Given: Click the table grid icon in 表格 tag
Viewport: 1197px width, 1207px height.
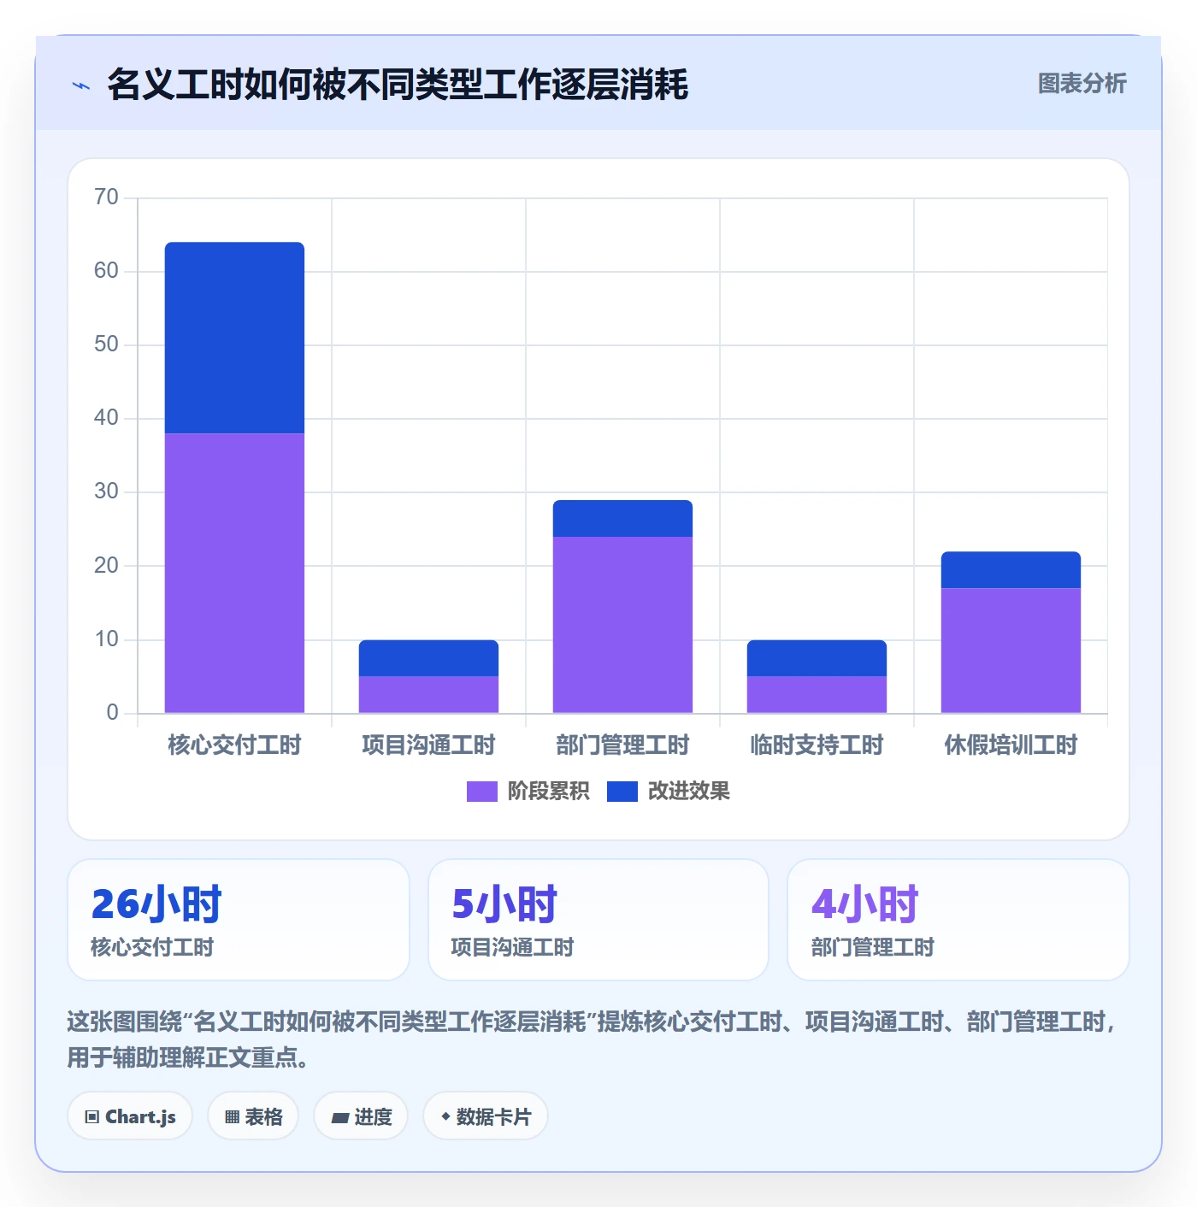Looking at the screenshot, I should click(x=232, y=1116).
